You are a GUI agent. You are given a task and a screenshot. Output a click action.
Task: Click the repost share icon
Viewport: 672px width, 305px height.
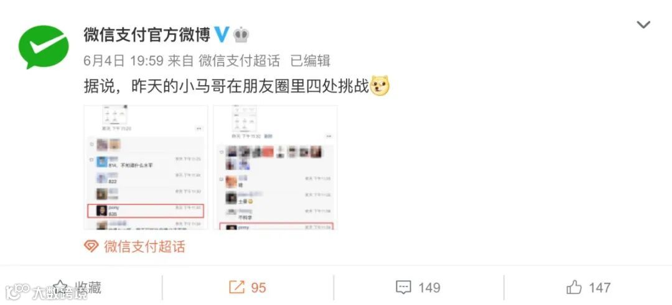pyautogui.click(x=236, y=288)
